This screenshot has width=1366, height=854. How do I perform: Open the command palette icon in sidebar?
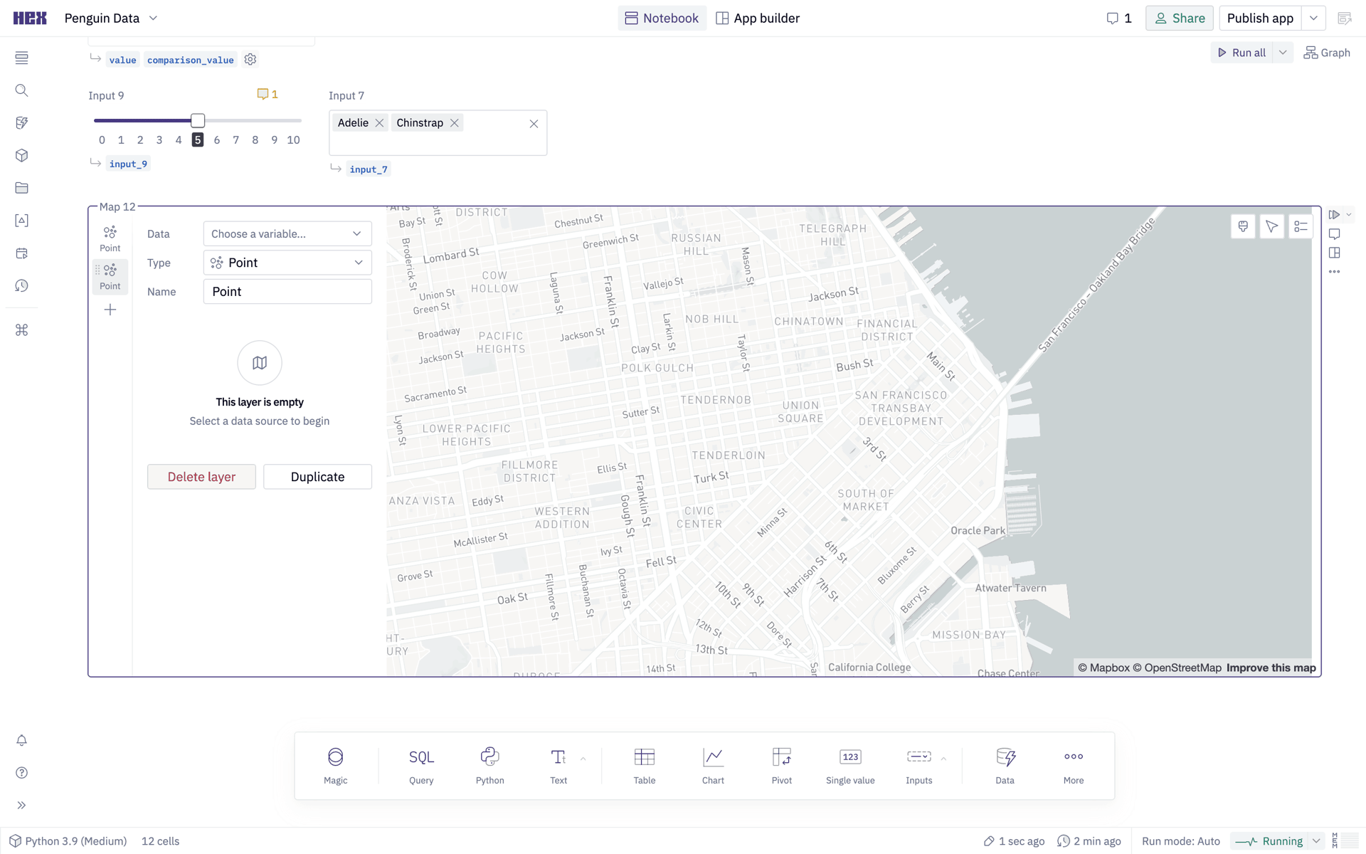click(21, 330)
